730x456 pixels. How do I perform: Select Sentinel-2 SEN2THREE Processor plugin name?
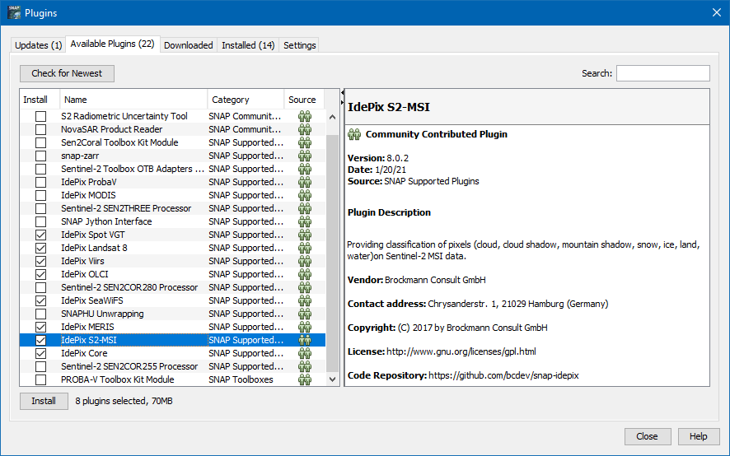[126, 208]
